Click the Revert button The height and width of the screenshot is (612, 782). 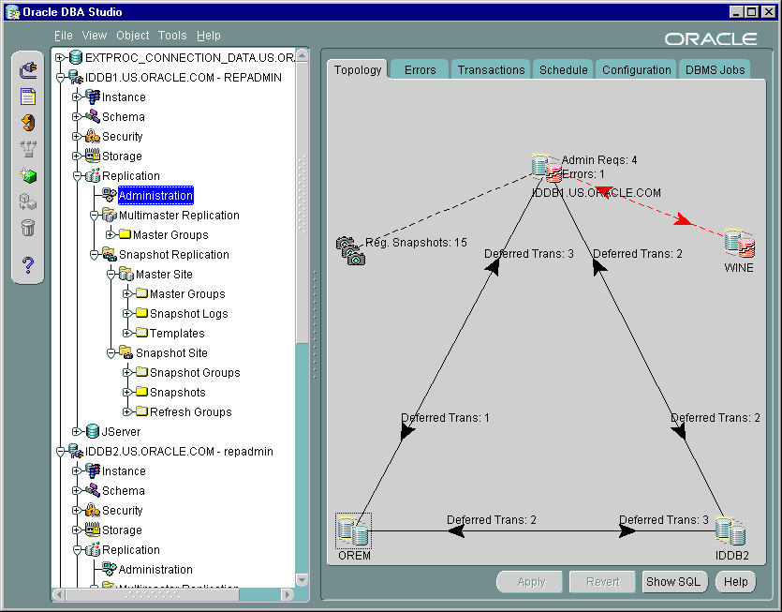pos(602,582)
